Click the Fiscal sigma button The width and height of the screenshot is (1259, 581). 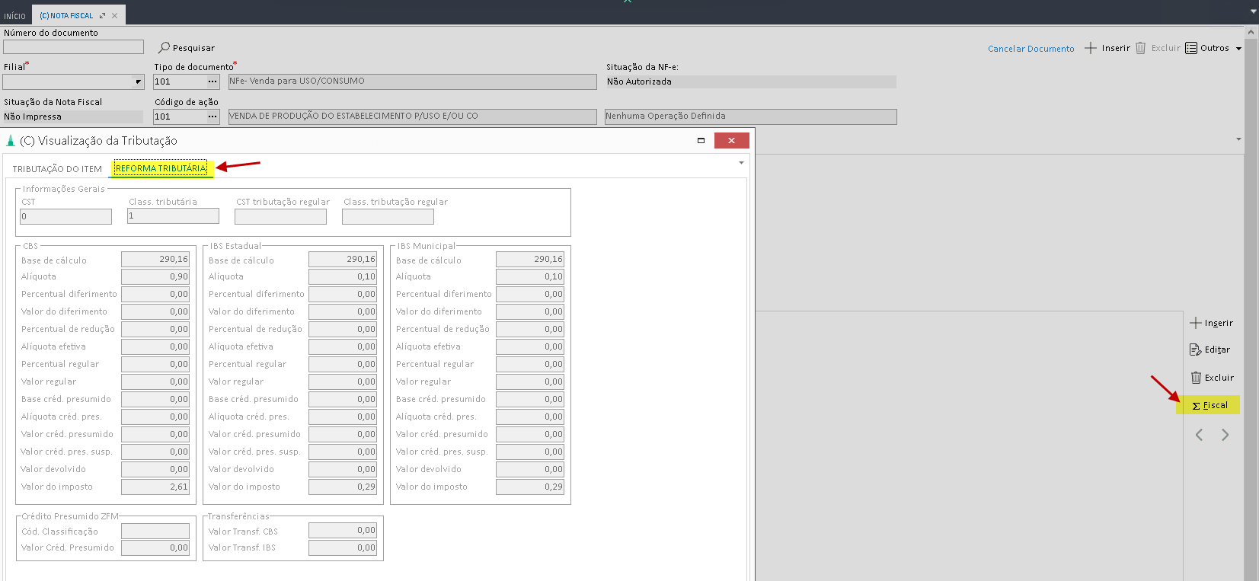(x=1209, y=405)
